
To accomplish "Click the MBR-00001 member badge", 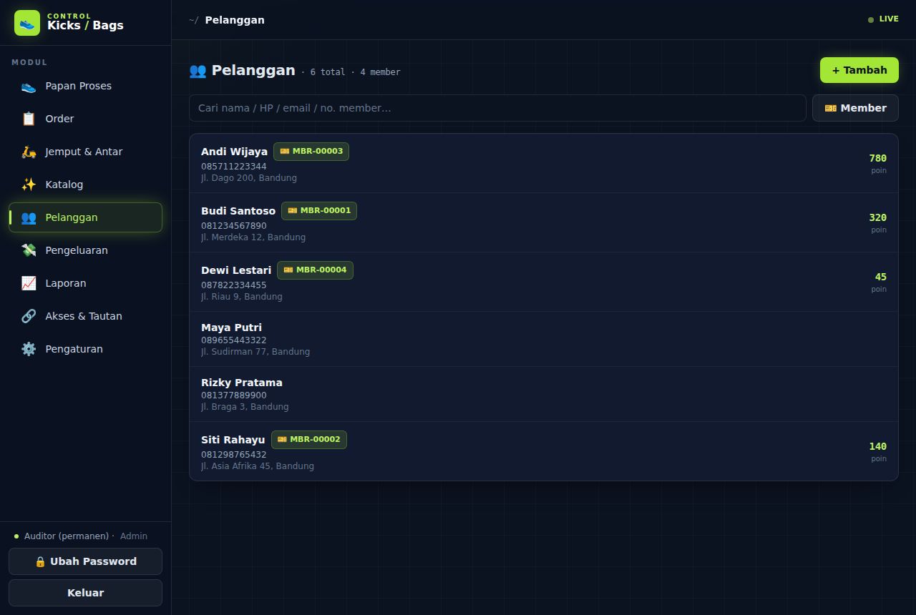I will tap(319, 211).
